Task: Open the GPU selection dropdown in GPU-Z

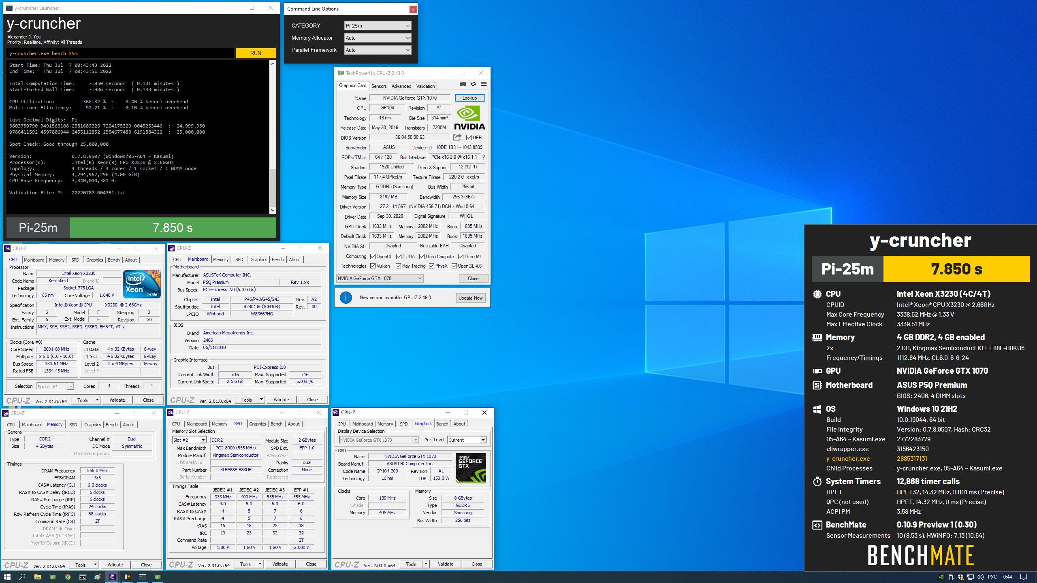Action: point(380,278)
